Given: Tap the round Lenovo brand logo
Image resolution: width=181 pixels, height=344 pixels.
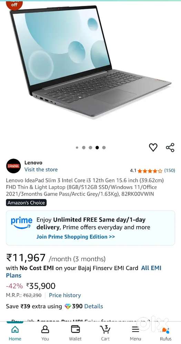Looking at the screenshot, I should pos(13,166).
